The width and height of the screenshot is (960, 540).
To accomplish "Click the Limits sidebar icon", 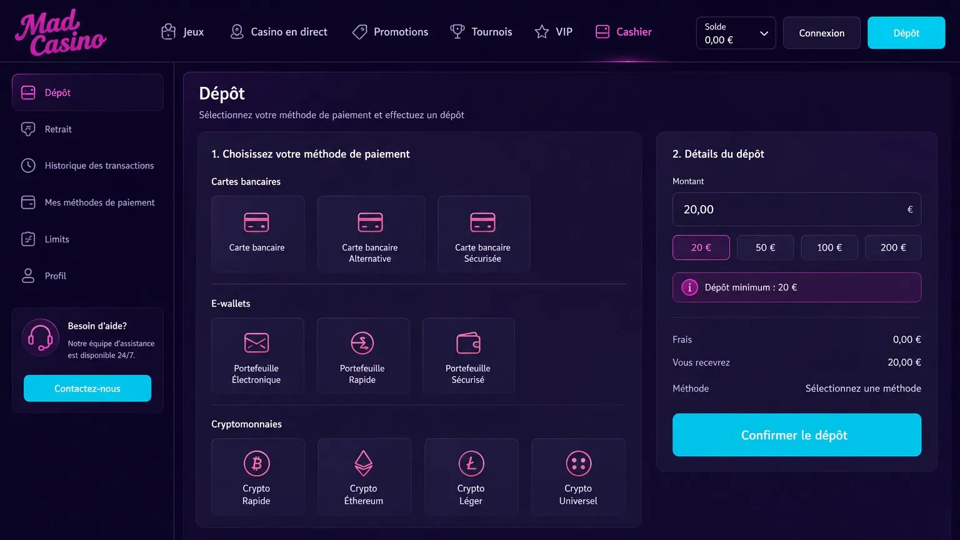I will tap(28, 239).
